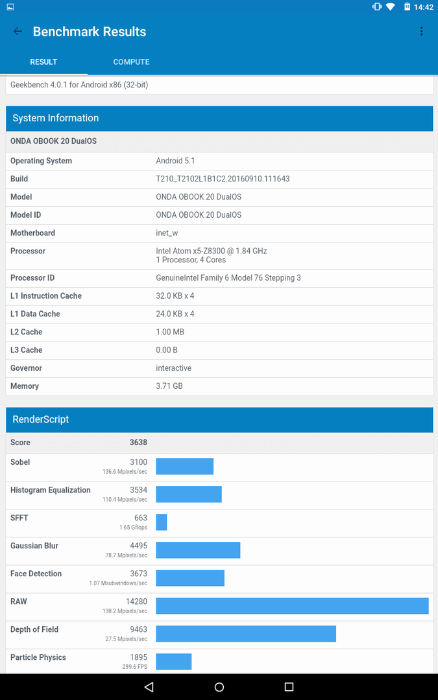Select the Memory value 3.71 GB
This screenshot has width=438, height=700.
coord(169,386)
